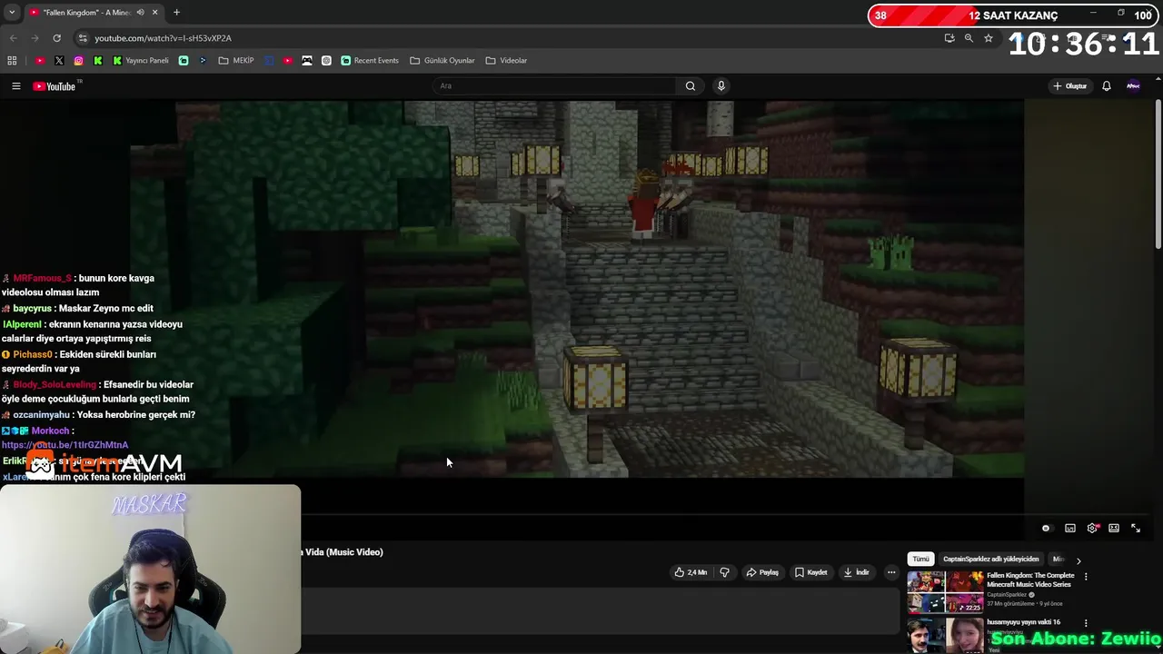Expand the MEKİP bookmarks folder

point(236,61)
